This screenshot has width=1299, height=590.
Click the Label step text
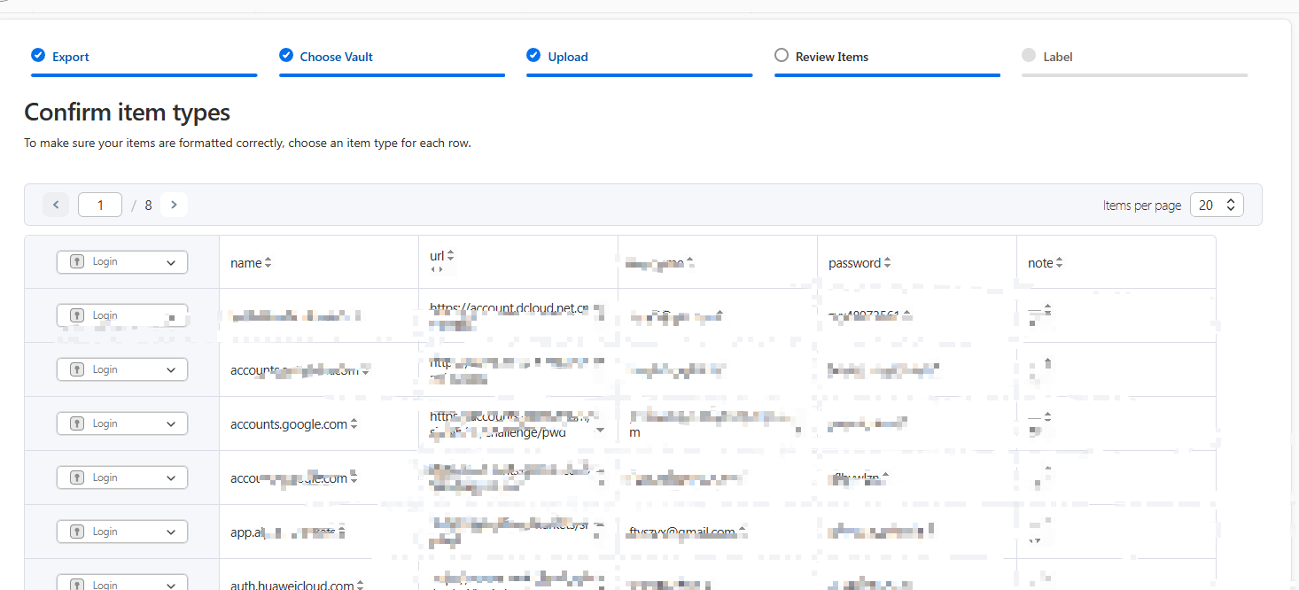click(x=1057, y=57)
